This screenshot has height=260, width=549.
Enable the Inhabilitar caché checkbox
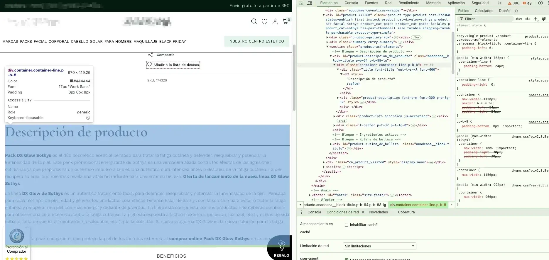coord(347,225)
